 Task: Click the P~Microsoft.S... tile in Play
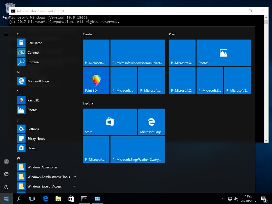coord(237,81)
